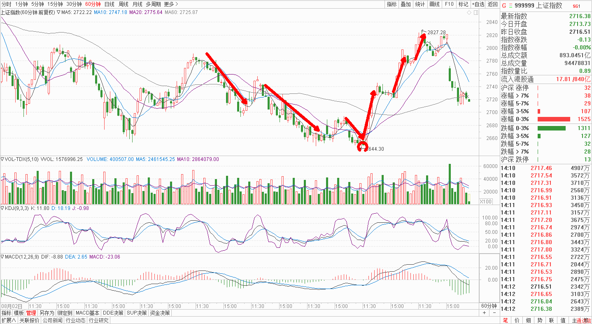The width and height of the screenshot is (592, 324).
Task: Open the bottom 指标 tab
Action: pos(6,313)
